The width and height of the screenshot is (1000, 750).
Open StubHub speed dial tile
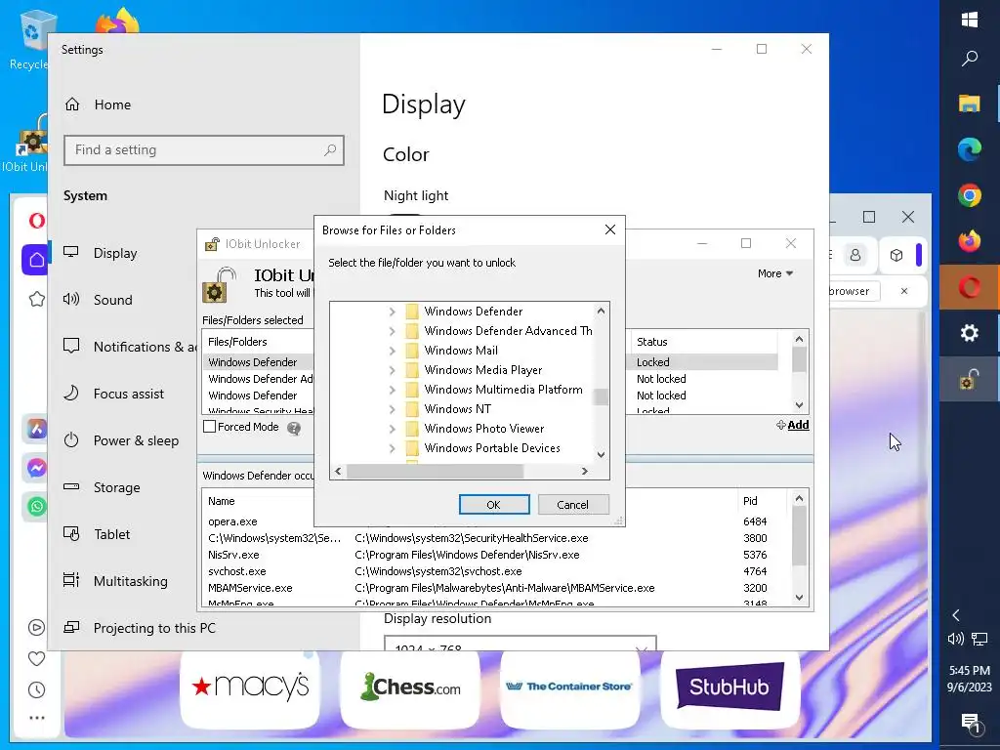click(730, 687)
